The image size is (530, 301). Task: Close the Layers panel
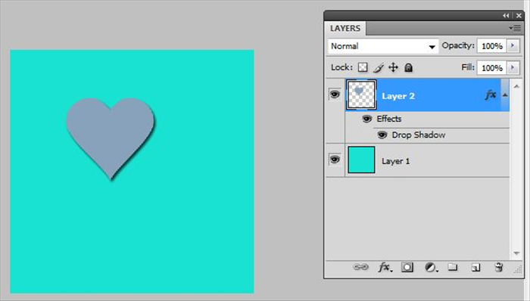(519, 16)
